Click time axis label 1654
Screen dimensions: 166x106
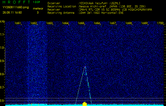tap(65, 23)
